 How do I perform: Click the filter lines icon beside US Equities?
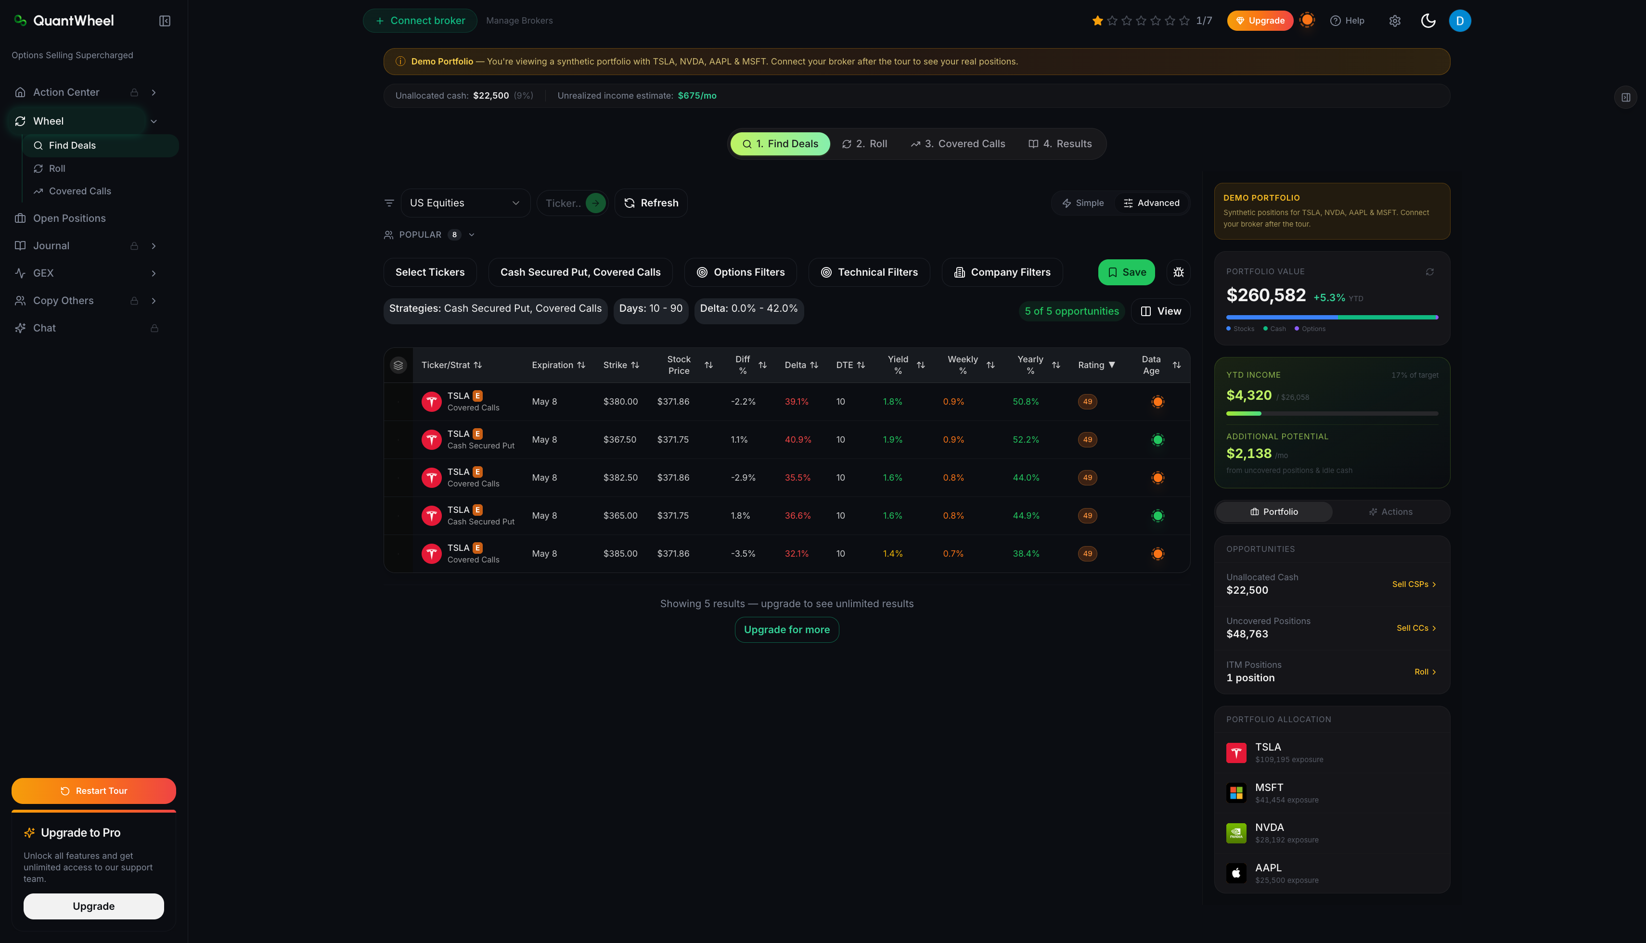pyautogui.click(x=389, y=203)
